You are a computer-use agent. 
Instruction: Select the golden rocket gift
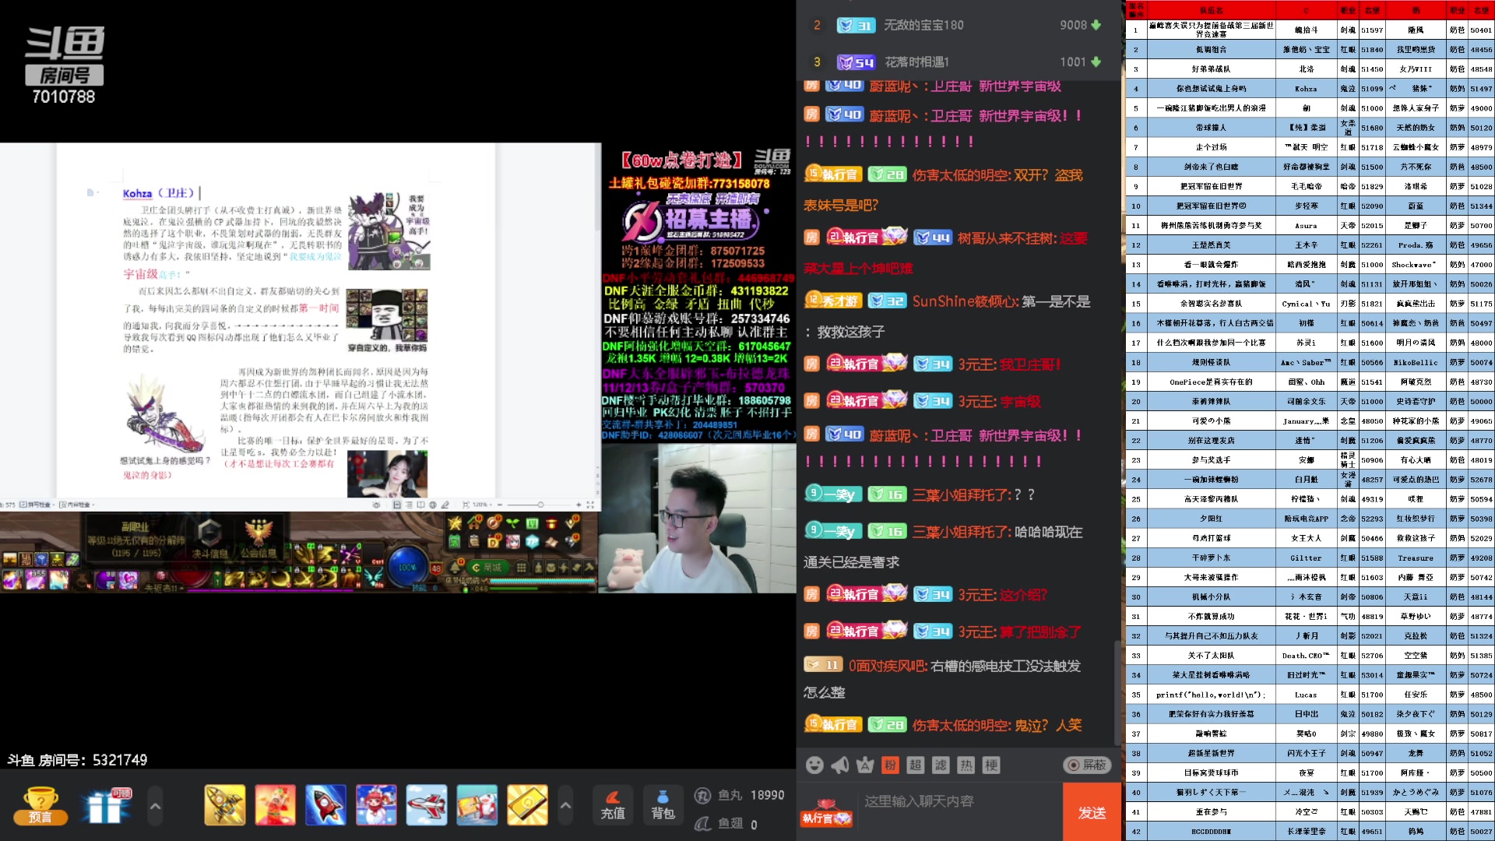click(x=225, y=805)
